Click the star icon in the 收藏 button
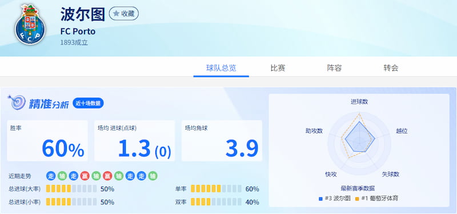Screen dimensions: 457x214 click(x=116, y=13)
